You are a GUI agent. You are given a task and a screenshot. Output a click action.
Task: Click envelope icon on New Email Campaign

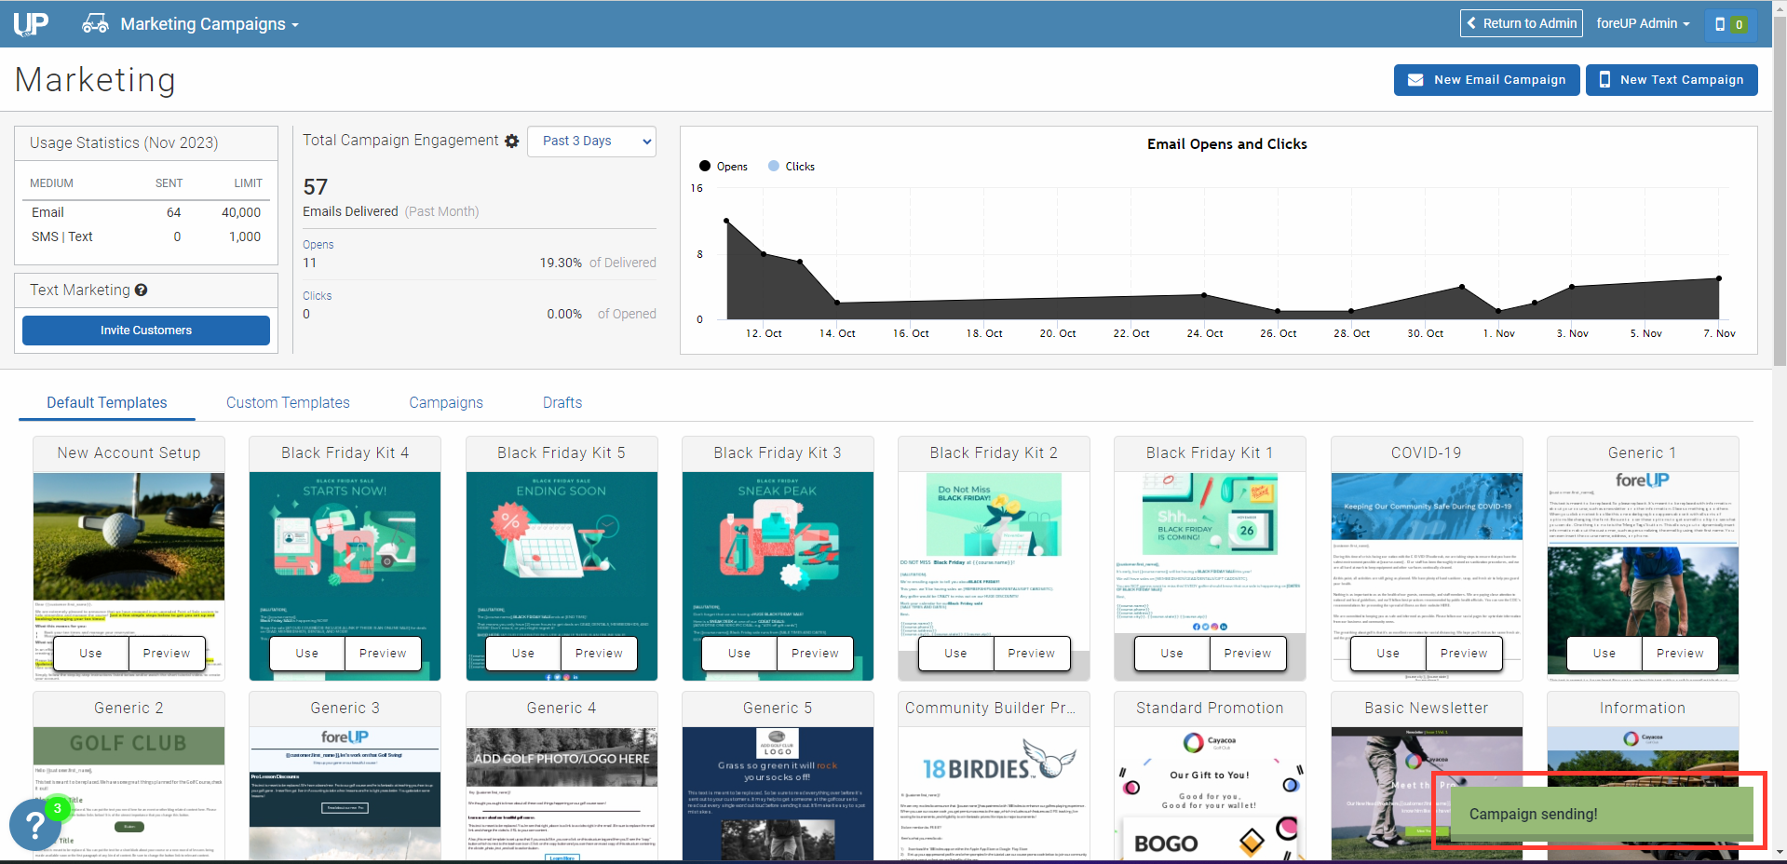coord(1415,80)
